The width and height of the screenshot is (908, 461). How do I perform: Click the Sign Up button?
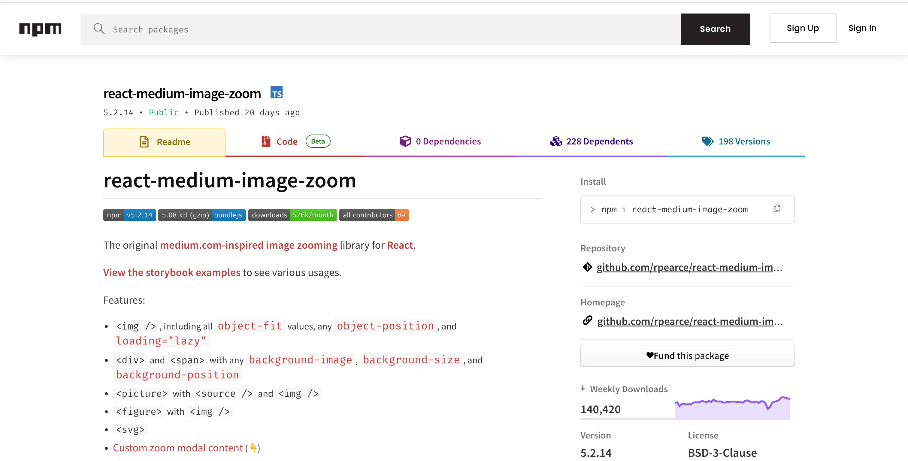[802, 28]
